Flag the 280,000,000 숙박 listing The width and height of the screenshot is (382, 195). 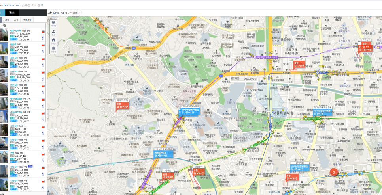43,113
